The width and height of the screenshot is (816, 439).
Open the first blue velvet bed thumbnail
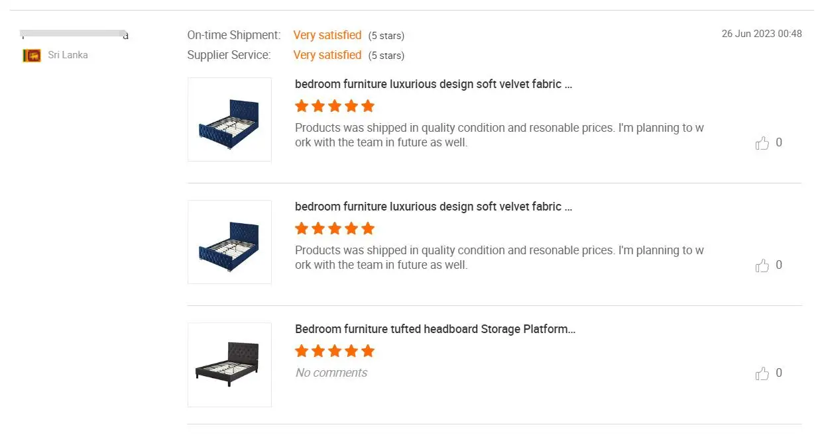229,119
